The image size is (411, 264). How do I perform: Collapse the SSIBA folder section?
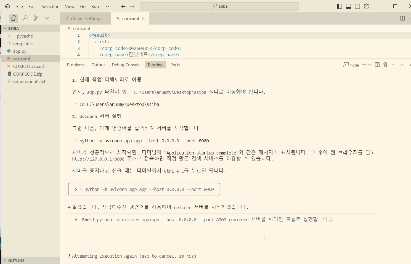click(x=30, y=28)
